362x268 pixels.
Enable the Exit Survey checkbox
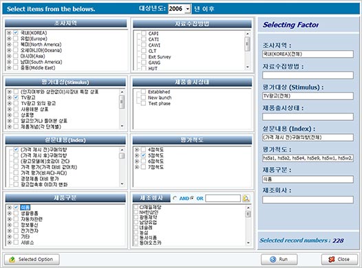point(144,56)
